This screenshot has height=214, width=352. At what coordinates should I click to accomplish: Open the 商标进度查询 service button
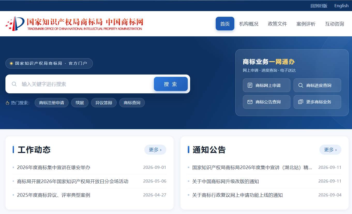pos(317,85)
